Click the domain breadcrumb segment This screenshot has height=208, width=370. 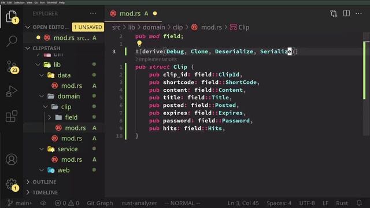[154, 27]
